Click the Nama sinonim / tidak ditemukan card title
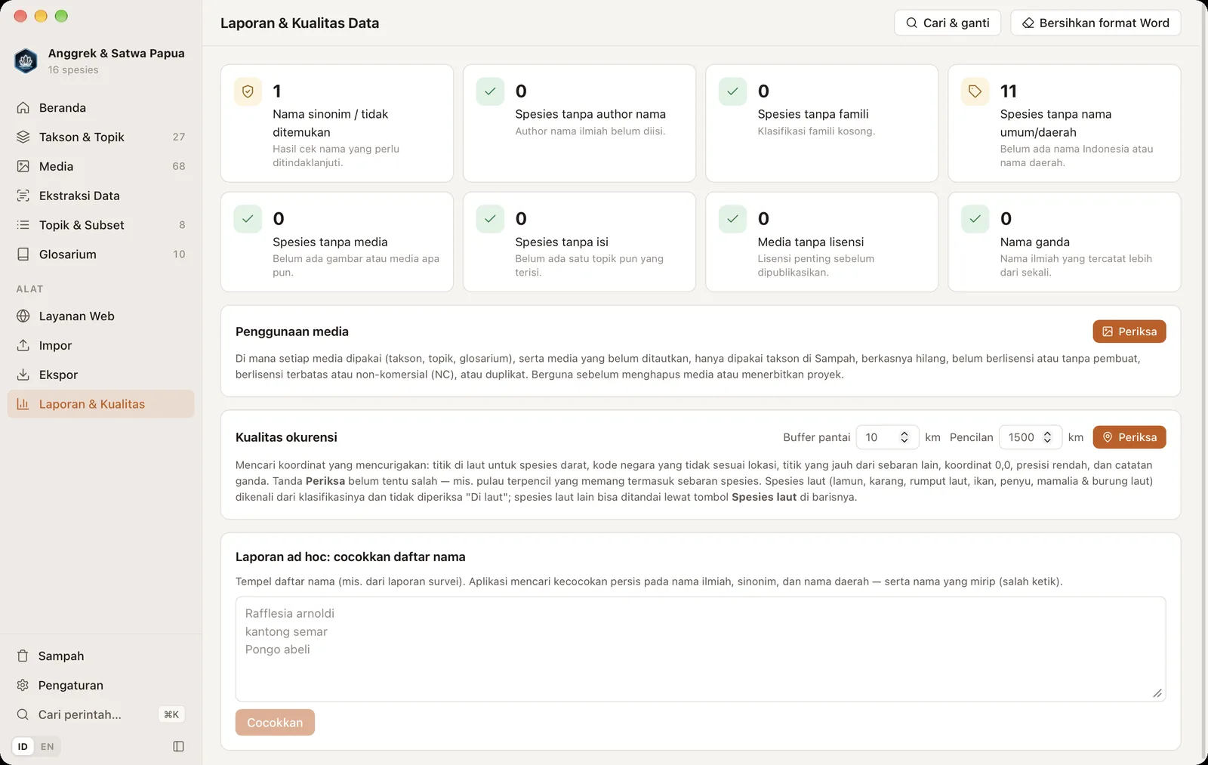This screenshot has height=765, width=1208. (331, 123)
